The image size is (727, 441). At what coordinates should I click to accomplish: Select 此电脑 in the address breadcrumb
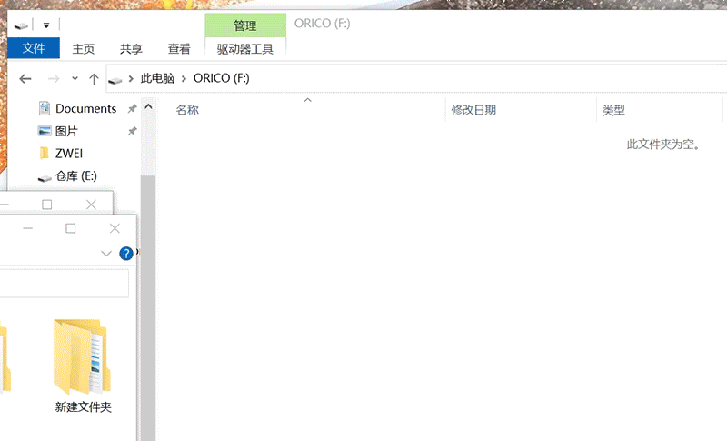[157, 78]
